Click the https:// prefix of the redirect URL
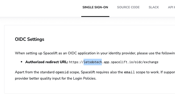 coord(76,62)
